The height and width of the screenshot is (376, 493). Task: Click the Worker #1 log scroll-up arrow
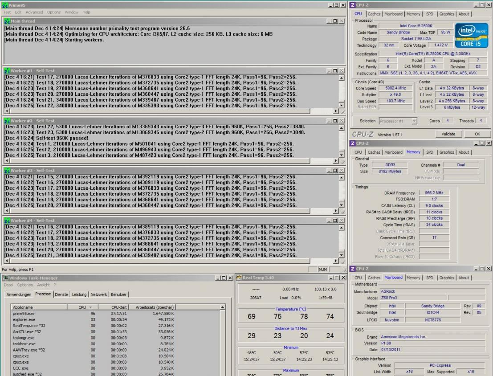click(341, 78)
